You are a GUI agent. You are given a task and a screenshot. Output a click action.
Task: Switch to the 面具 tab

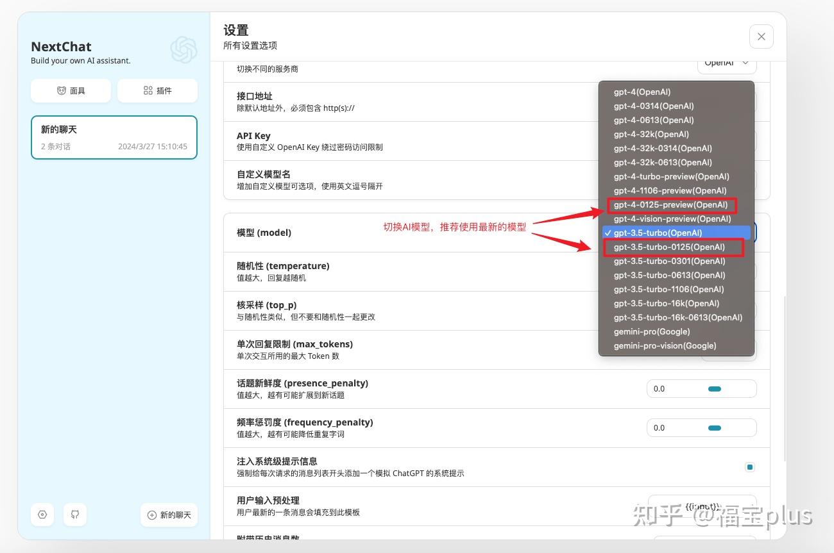click(x=71, y=90)
